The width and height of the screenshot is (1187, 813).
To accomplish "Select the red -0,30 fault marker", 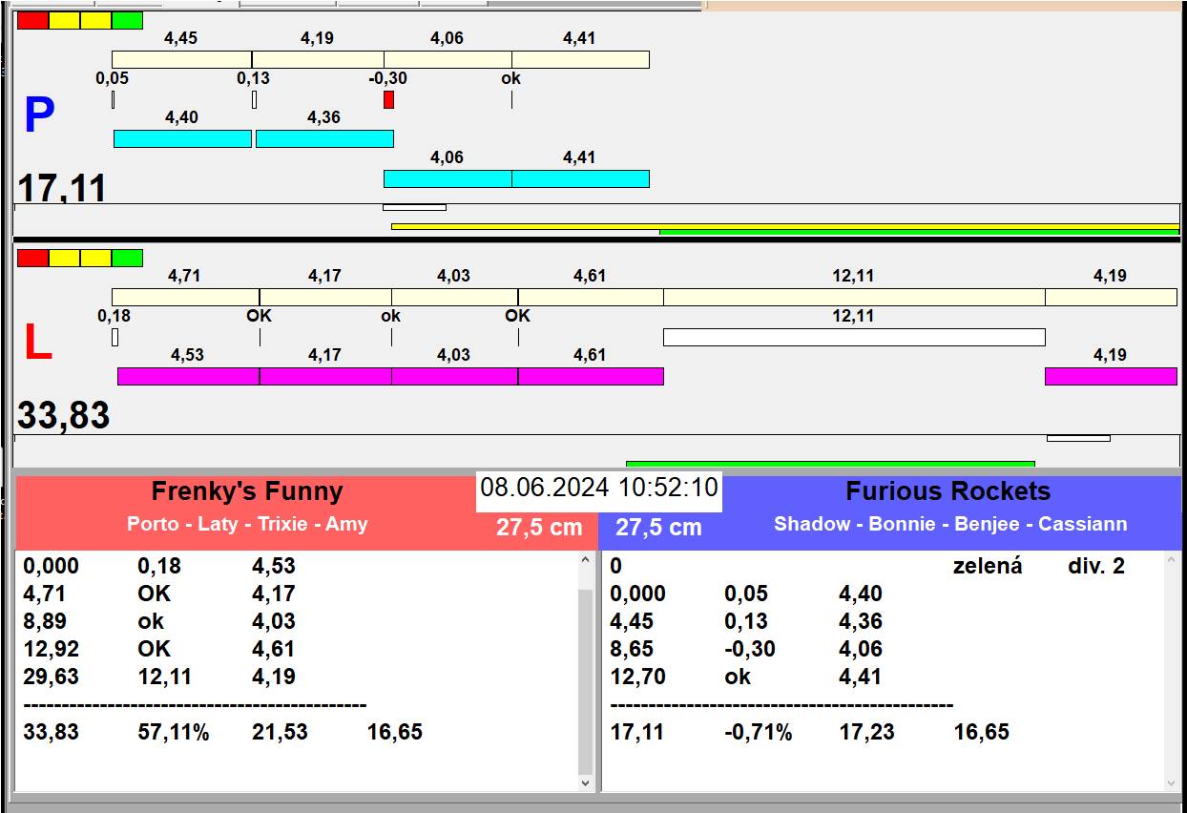I will coord(388,99).
